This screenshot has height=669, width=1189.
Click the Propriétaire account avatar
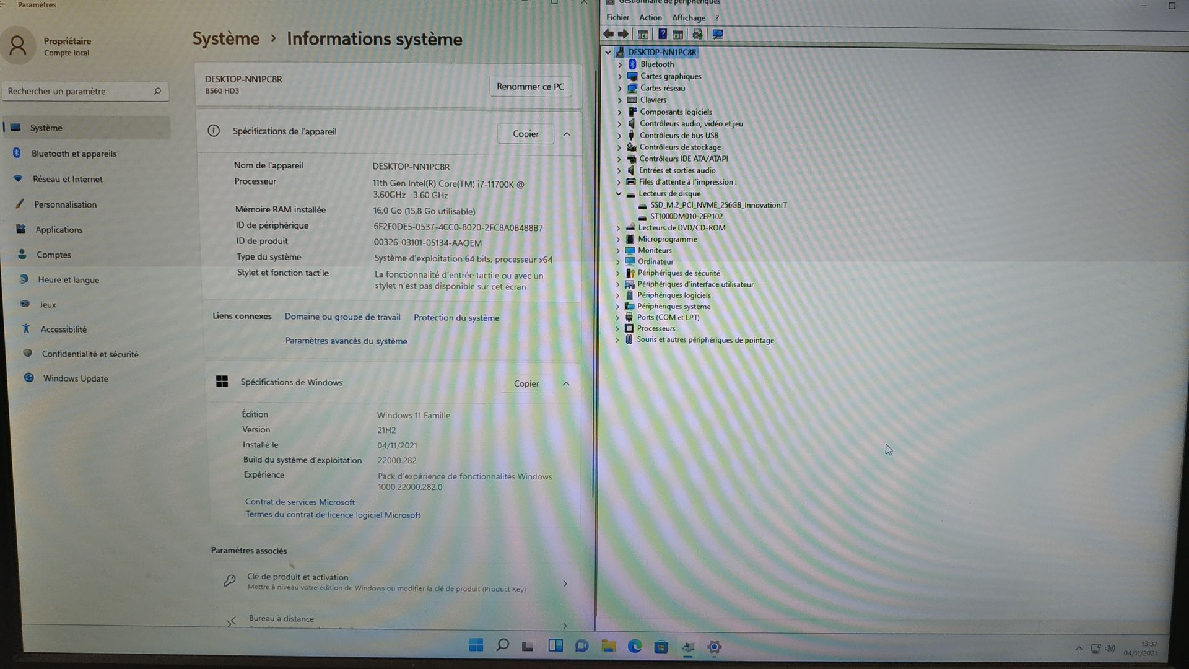point(18,46)
